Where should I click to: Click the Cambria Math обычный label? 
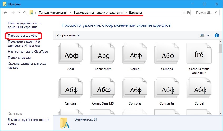point(199,71)
